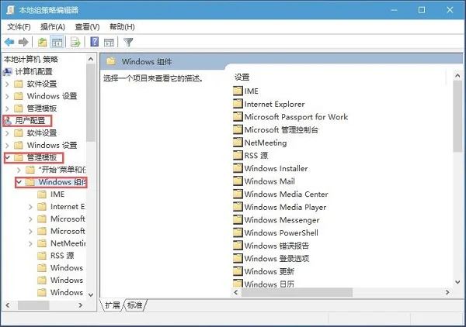The height and width of the screenshot is (327, 466).
Task: Minimize the 本地组策略编辑器 window
Action: (x=394, y=10)
